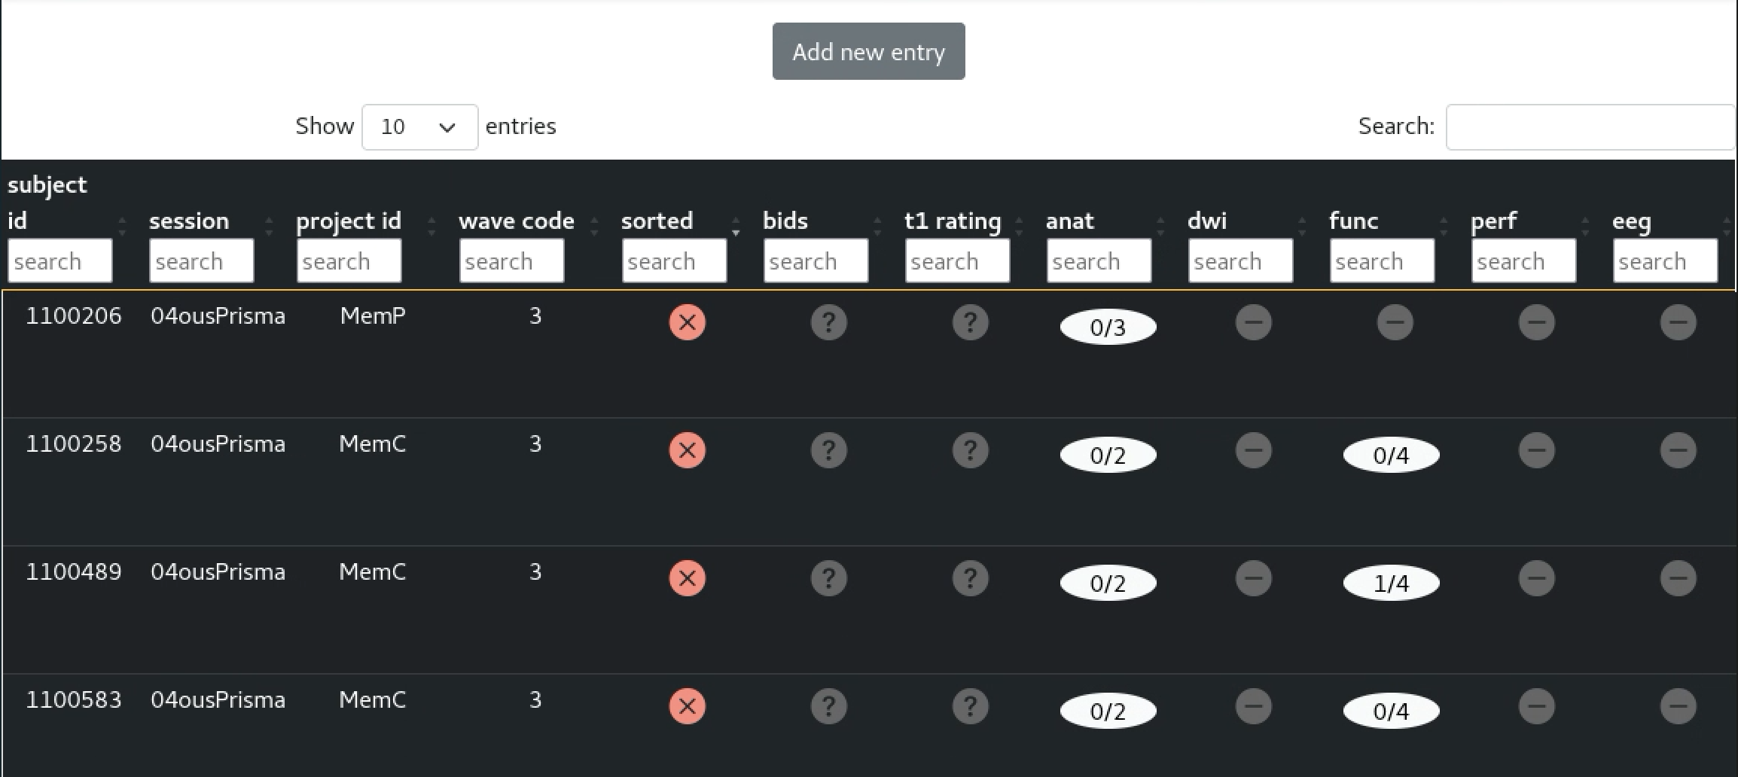Sort table by session column header
1738x777 pixels.
coord(189,221)
